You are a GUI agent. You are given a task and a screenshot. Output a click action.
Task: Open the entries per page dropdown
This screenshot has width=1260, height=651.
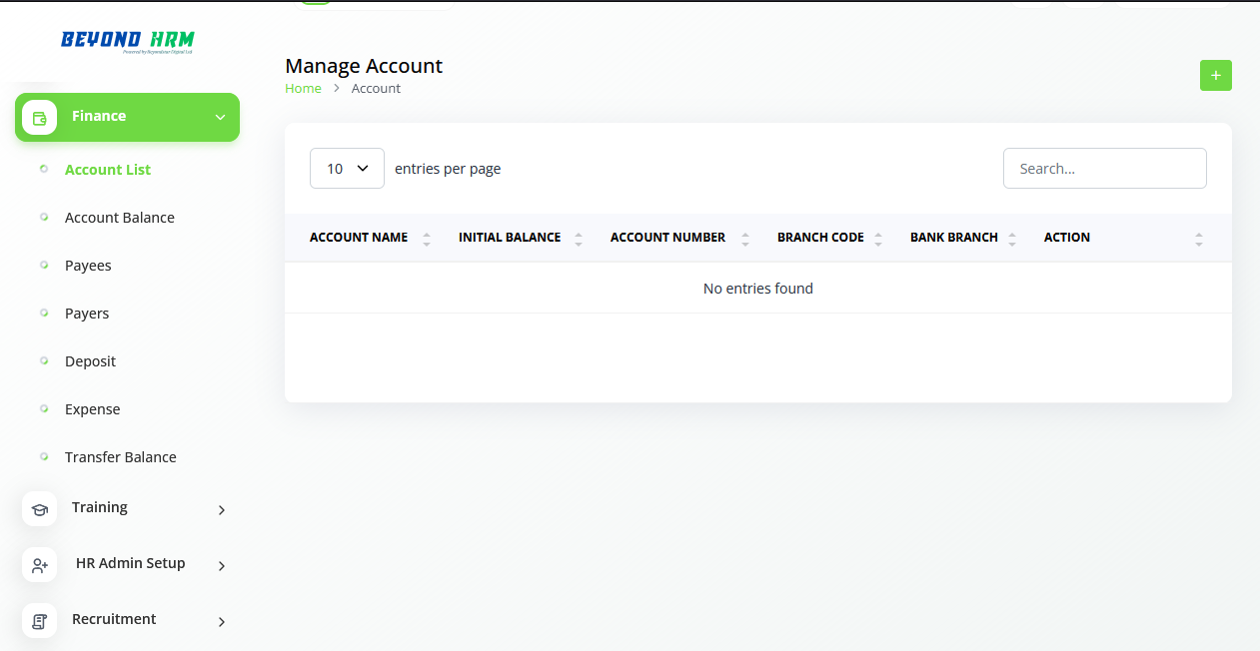(347, 169)
